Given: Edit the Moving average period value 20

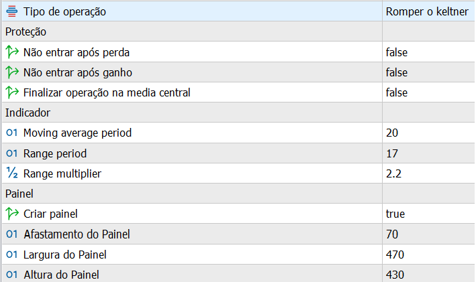Looking at the screenshot, I should [x=392, y=133].
